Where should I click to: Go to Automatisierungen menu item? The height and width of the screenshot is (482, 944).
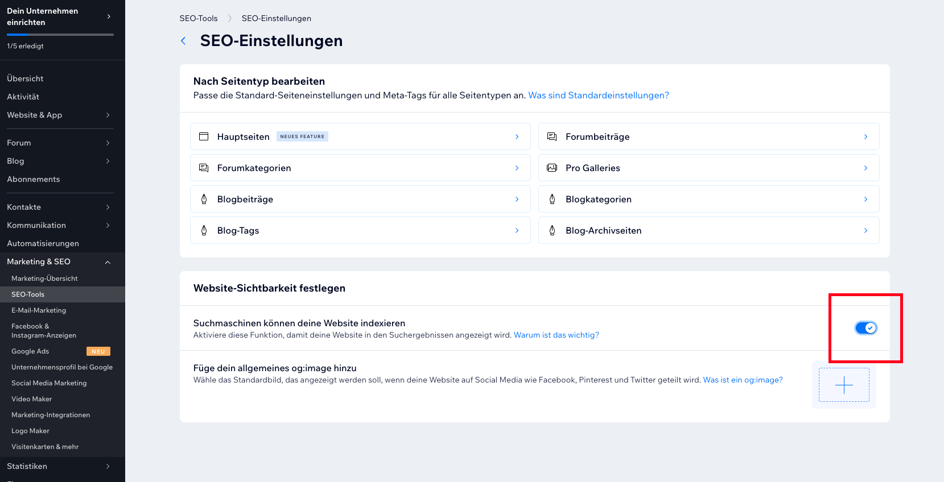43,243
